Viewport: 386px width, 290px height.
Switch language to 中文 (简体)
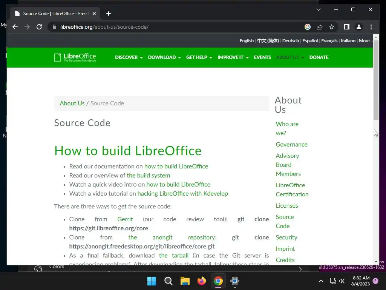(268, 41)
